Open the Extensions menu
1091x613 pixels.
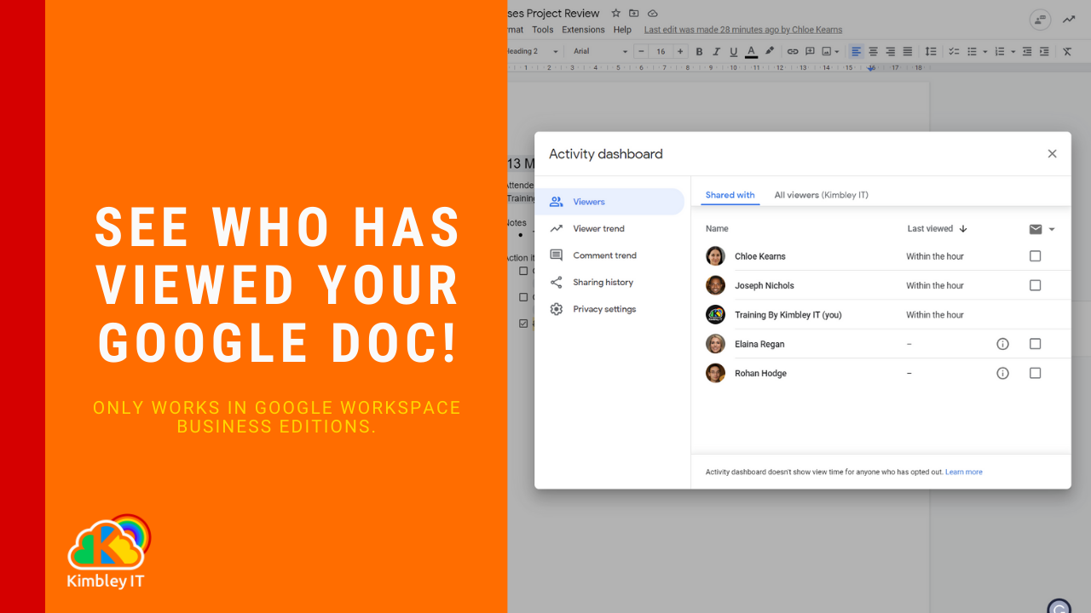(584, 30)
